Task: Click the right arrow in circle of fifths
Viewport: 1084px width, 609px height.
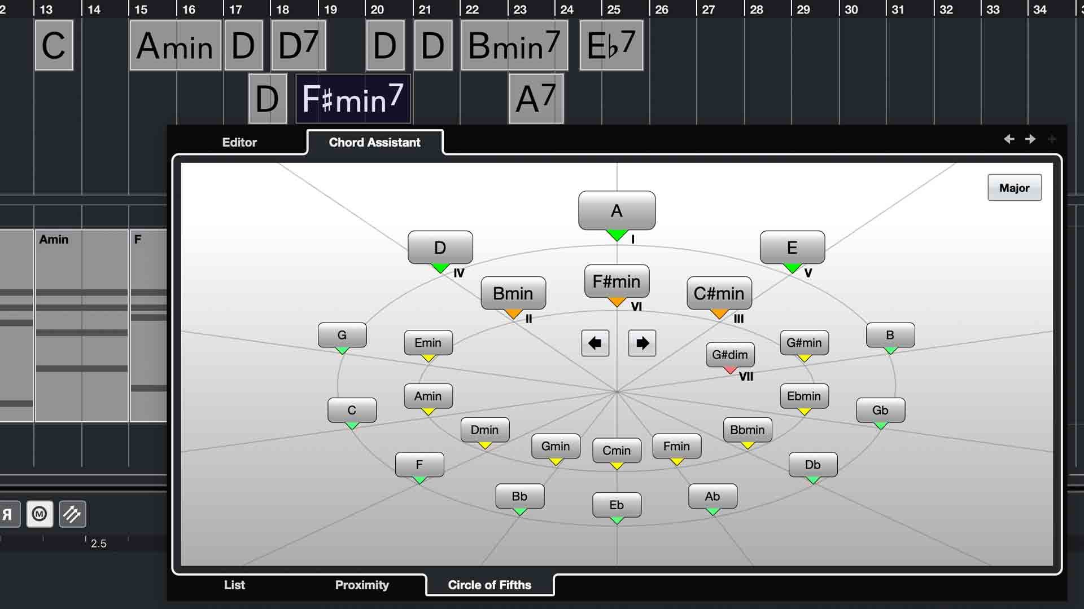Action: (642, 343)
